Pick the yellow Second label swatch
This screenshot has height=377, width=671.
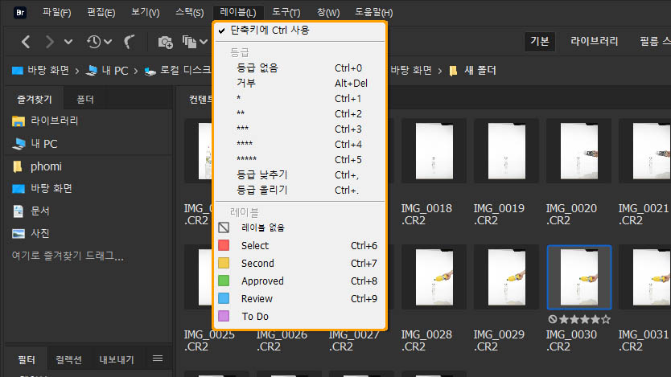coord(224,263)
